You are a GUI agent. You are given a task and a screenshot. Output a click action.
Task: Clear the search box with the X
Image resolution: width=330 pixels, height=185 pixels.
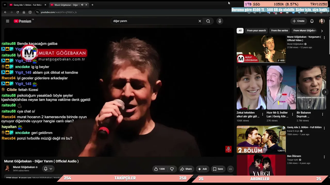pyautogui.click(x=200, y=21)
